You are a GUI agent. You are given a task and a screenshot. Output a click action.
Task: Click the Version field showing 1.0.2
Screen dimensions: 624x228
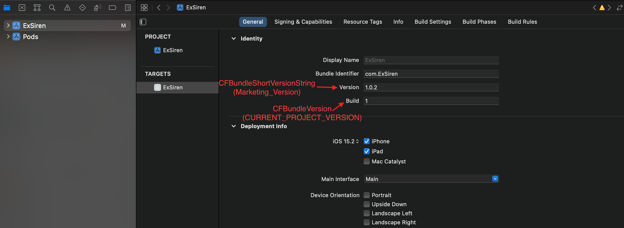pyautogui.click(x=431, y=87)
